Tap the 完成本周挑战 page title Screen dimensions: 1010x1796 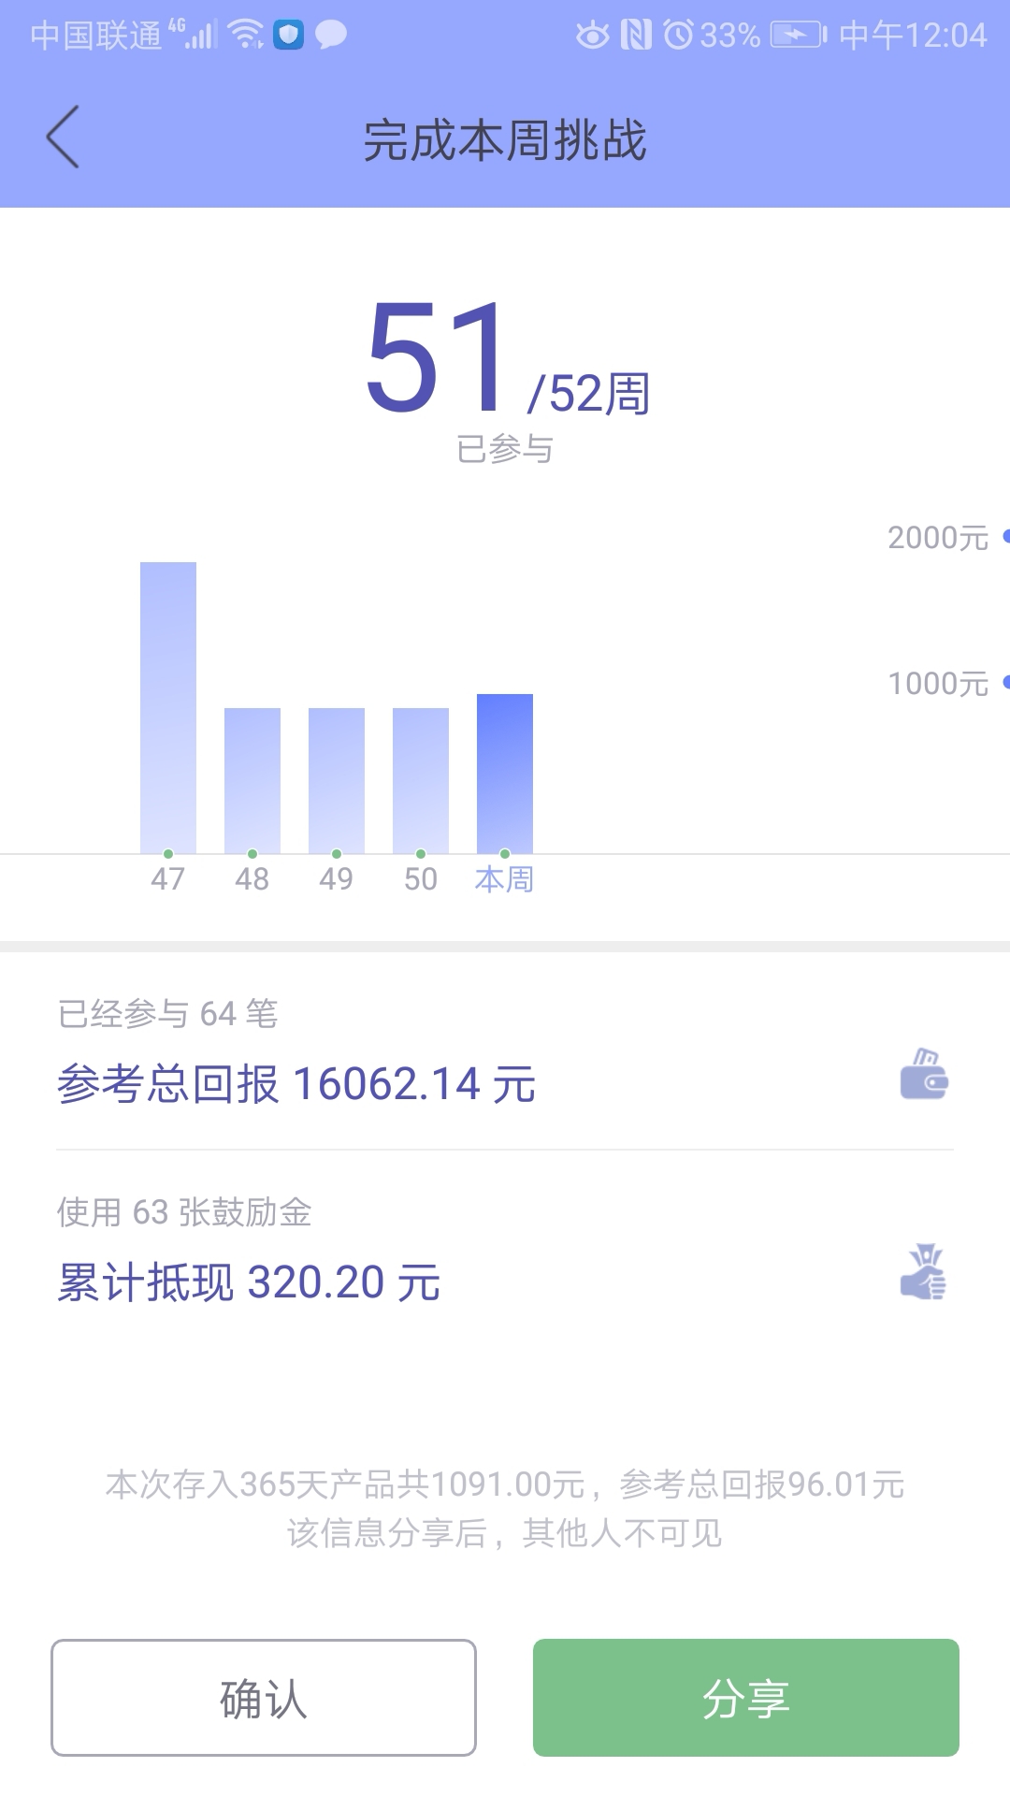(x=505, y=141)
